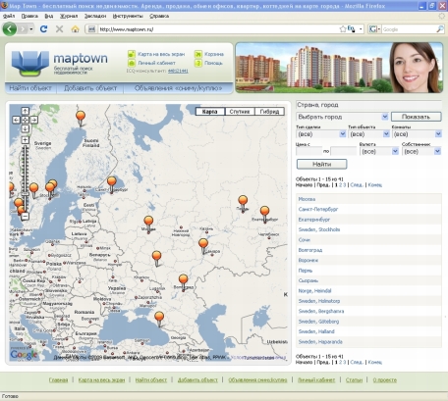
Task: Switch map to Спутник view
Action: click(240, 112)
